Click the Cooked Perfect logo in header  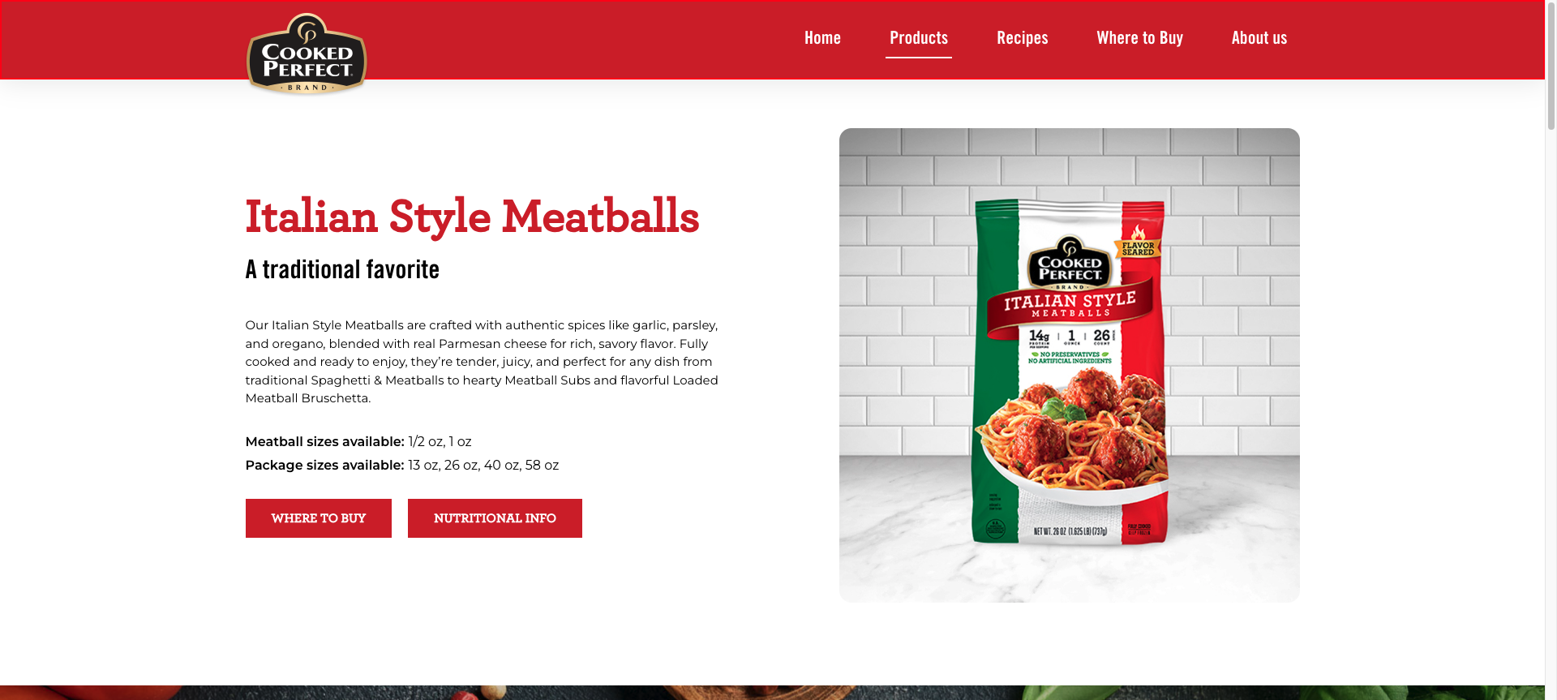pos(307,54)
